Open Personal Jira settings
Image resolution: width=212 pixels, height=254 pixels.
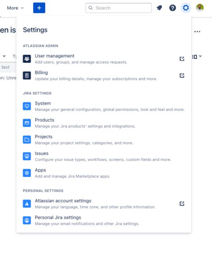coord(103,220)
